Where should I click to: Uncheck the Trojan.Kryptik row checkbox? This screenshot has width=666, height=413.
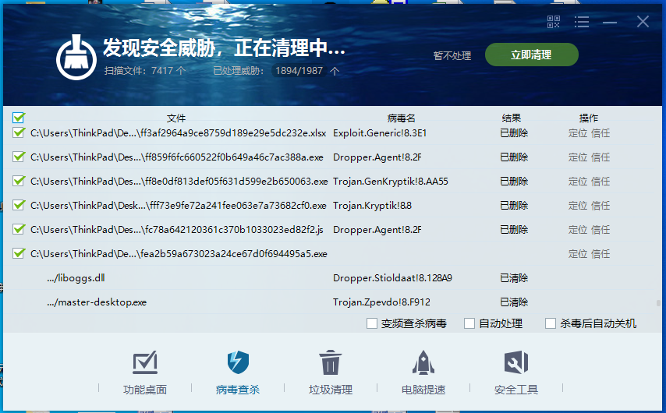tap(18, 206)
